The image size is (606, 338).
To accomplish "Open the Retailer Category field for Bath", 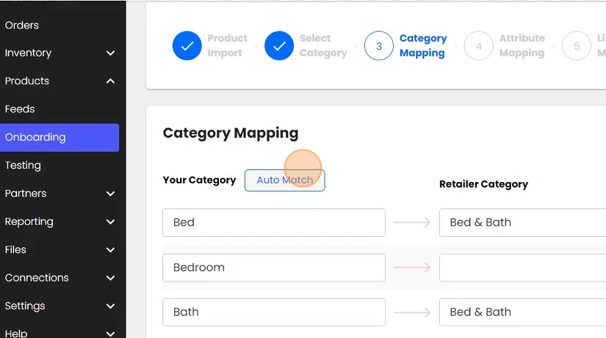I will 522,313.
